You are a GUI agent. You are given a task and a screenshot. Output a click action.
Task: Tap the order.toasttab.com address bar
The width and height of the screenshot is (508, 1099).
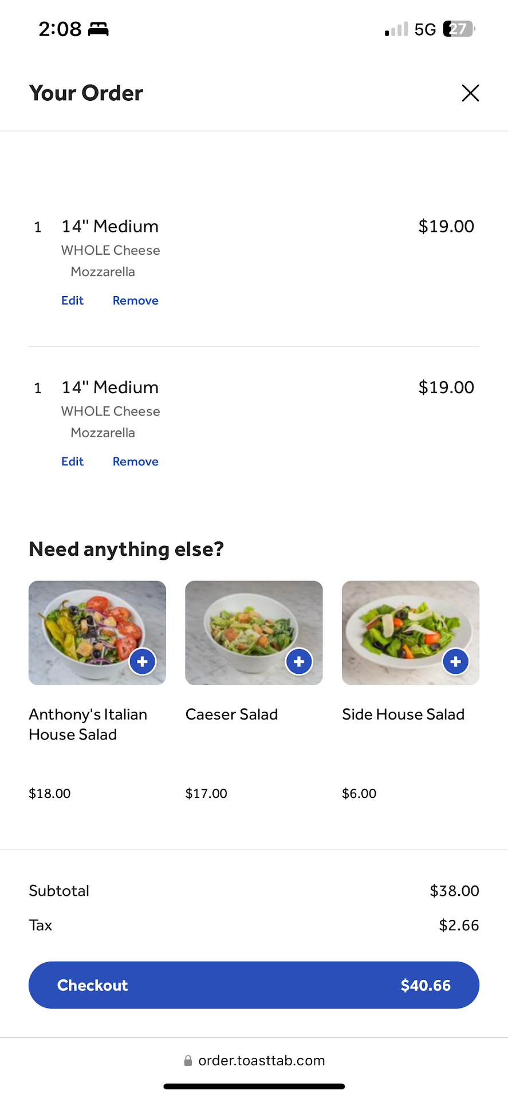(x=261, y=1061)
